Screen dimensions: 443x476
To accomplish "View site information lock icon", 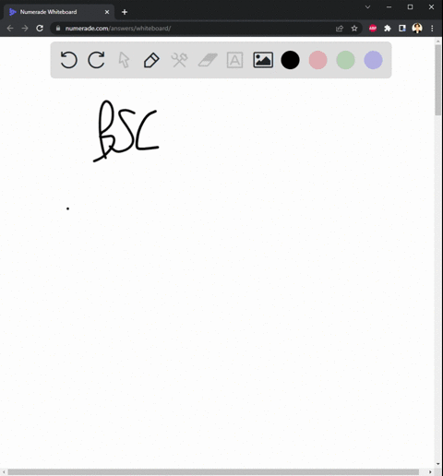I will (58, 29).
